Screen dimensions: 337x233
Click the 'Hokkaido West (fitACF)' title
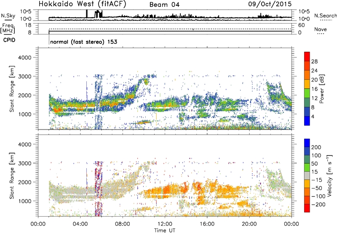pos(82,4)
